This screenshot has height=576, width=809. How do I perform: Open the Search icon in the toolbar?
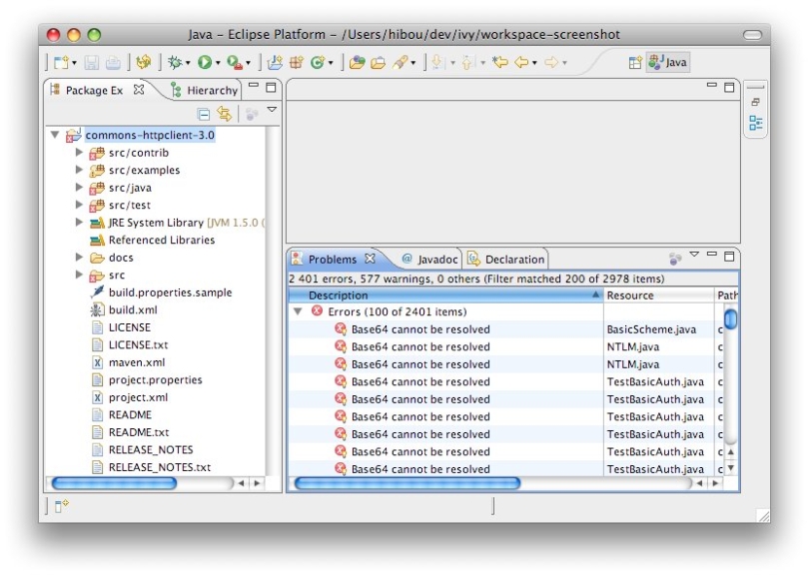(401, 62)
